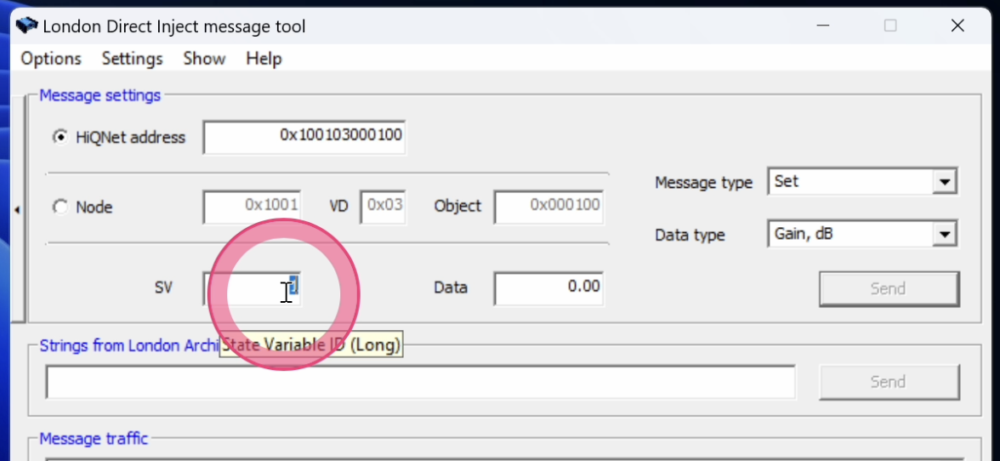
Task: Click the VD field showing 0x03
Action: [383, 206]
